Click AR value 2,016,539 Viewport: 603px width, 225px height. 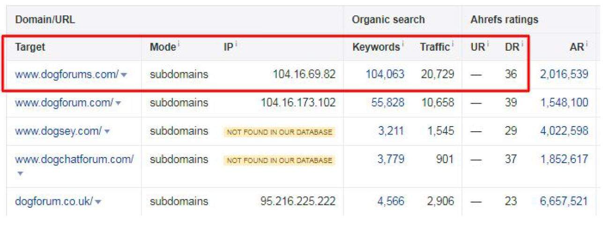[564, 74]
